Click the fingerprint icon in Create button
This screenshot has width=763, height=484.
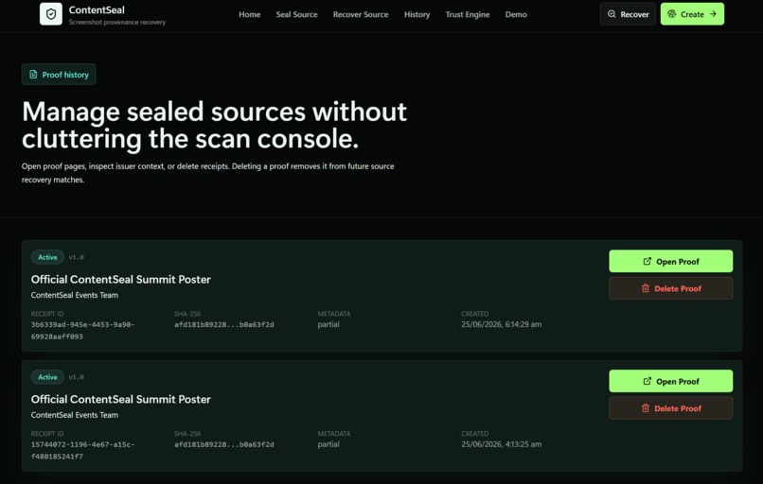pos(671,14)
